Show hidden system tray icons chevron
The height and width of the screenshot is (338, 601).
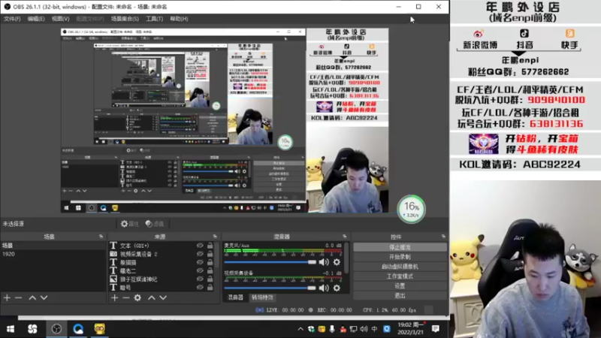[300, 329]
